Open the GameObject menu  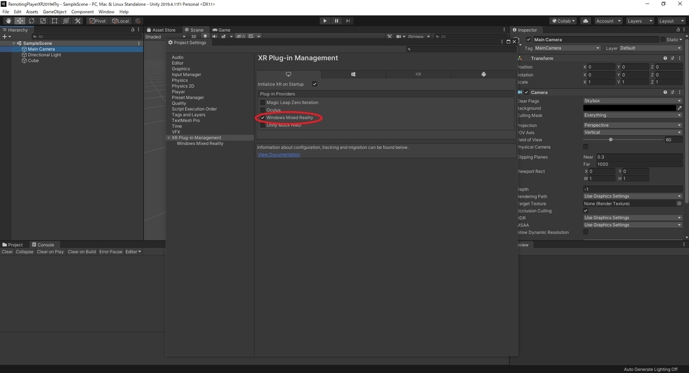(54, 11)
